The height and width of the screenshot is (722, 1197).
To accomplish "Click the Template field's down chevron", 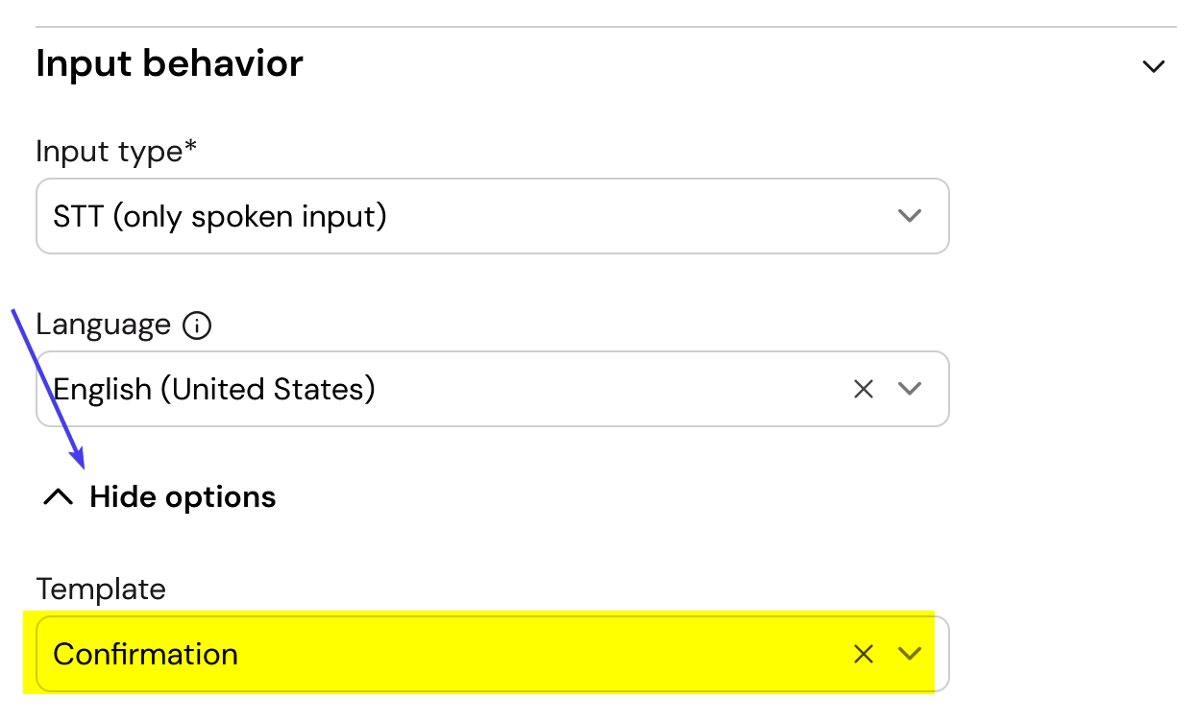I will pos(909,654).
